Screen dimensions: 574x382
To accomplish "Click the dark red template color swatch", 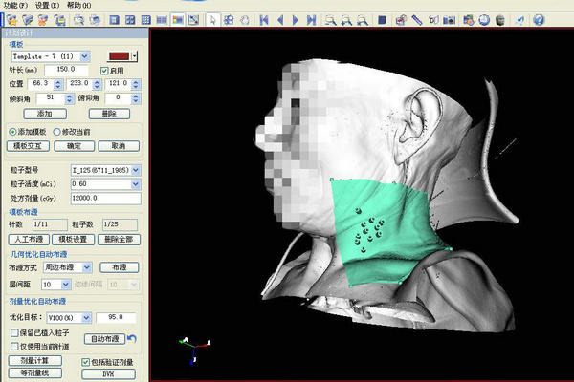I will [119, 56].
